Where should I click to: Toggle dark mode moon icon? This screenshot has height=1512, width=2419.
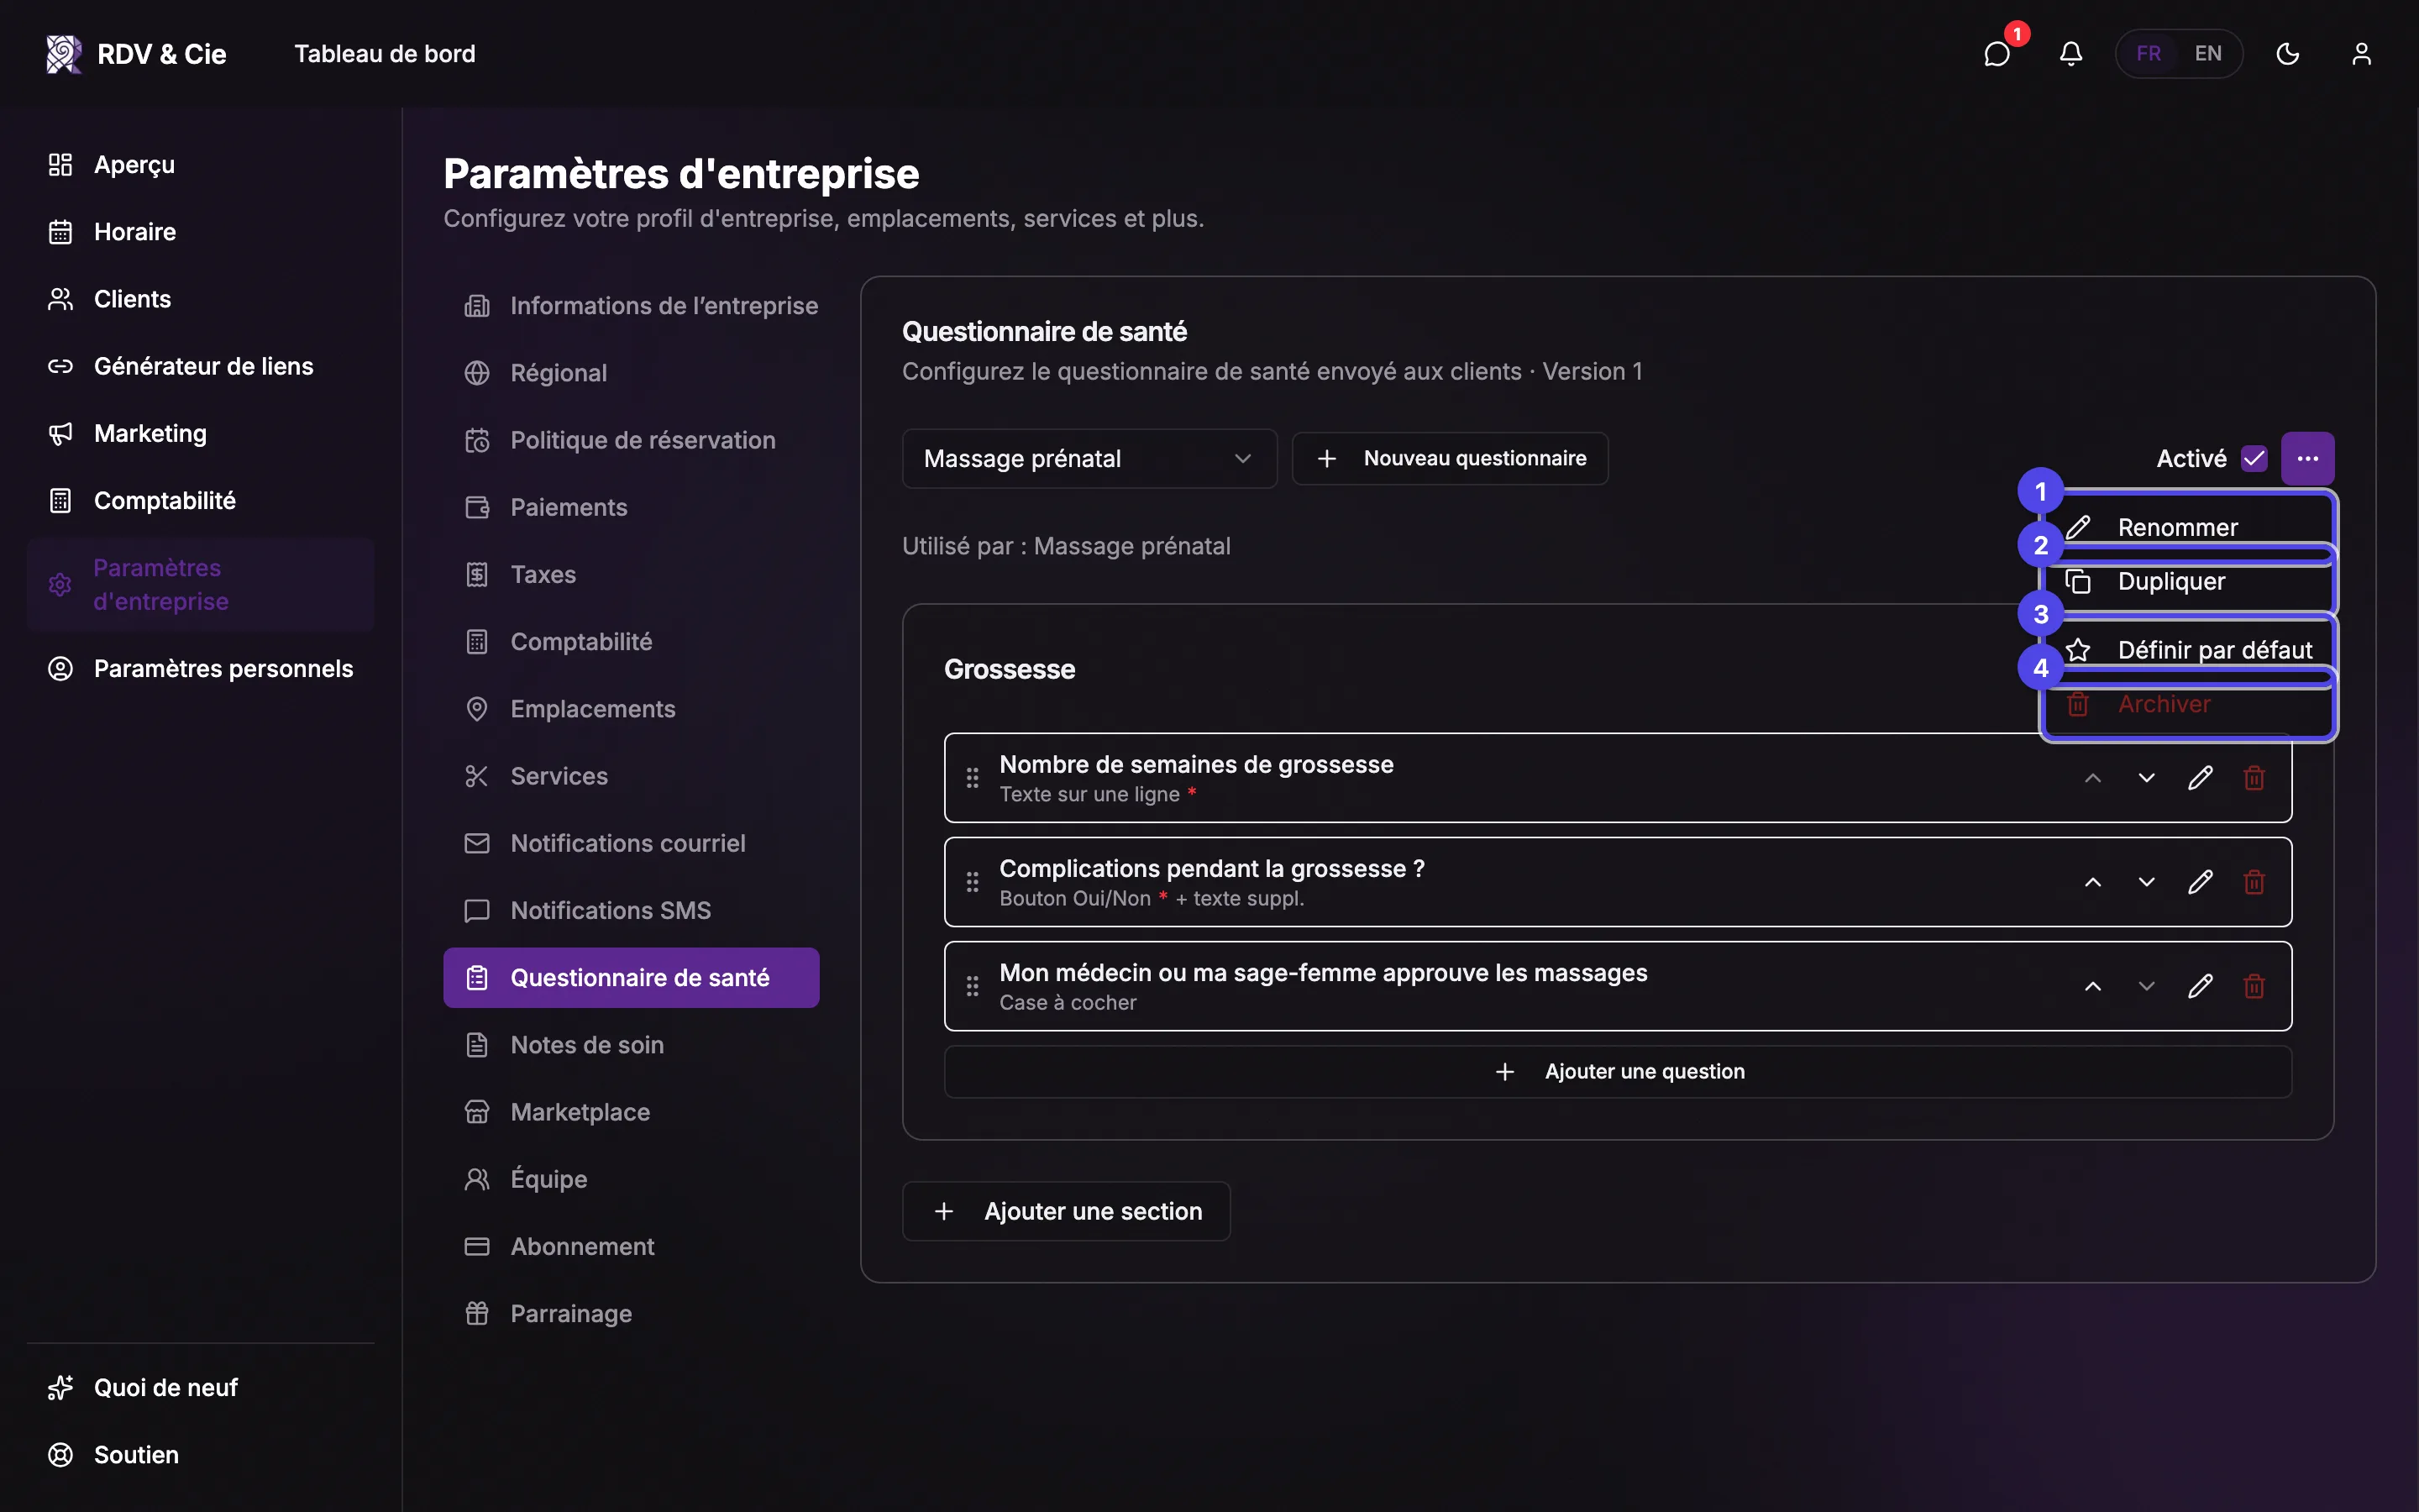(x=2288, y=54)
